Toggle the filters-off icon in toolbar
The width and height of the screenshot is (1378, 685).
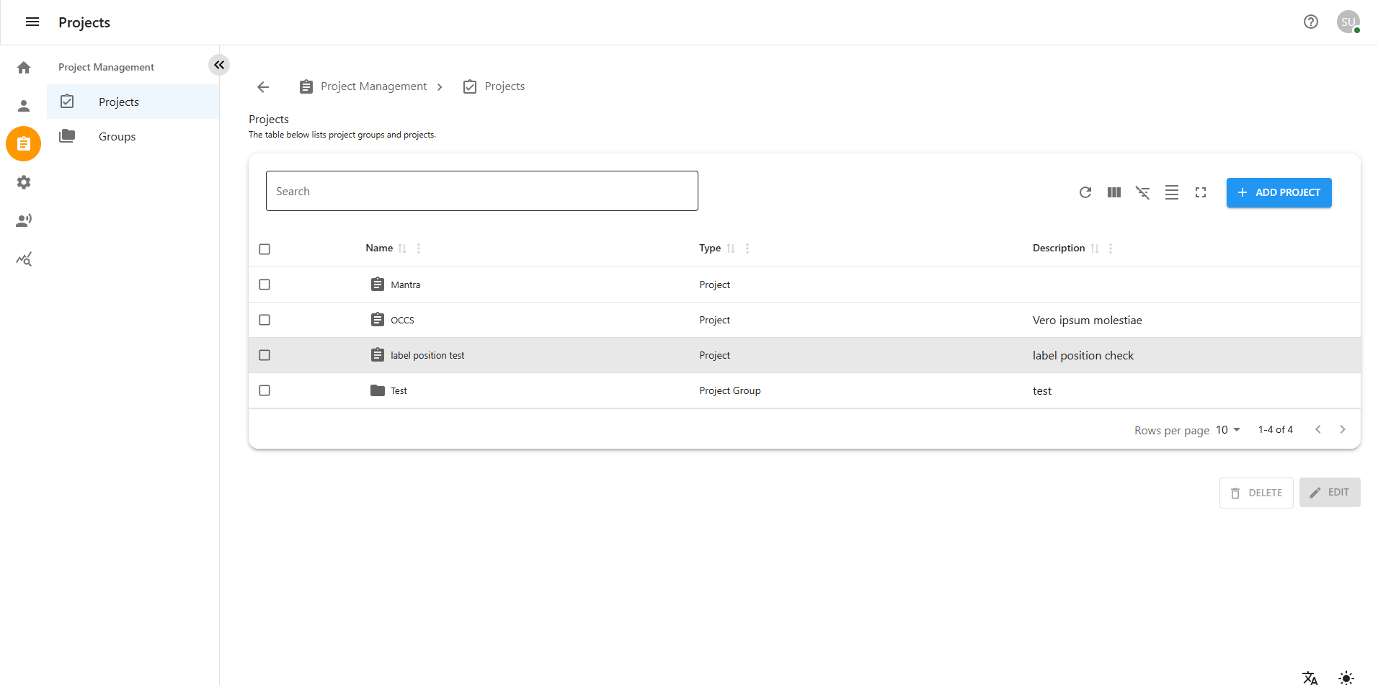(x=1142, y=192)
